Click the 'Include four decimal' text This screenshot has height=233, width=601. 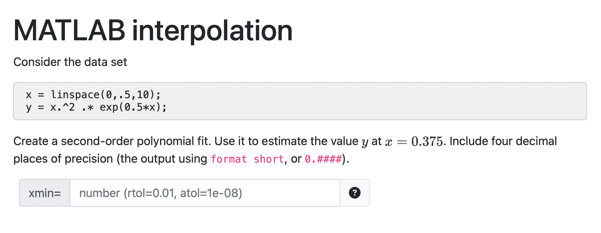pyautogui.click(x=503, y=141)
